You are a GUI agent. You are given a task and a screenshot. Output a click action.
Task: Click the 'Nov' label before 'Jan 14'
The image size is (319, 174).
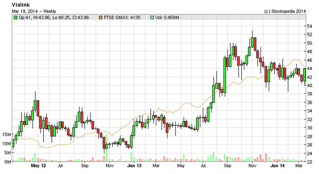click(252, 166)
